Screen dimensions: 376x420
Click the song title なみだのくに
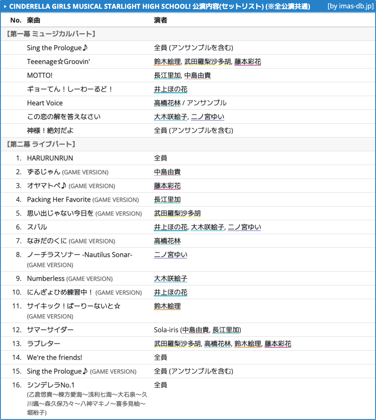point(47,241)
